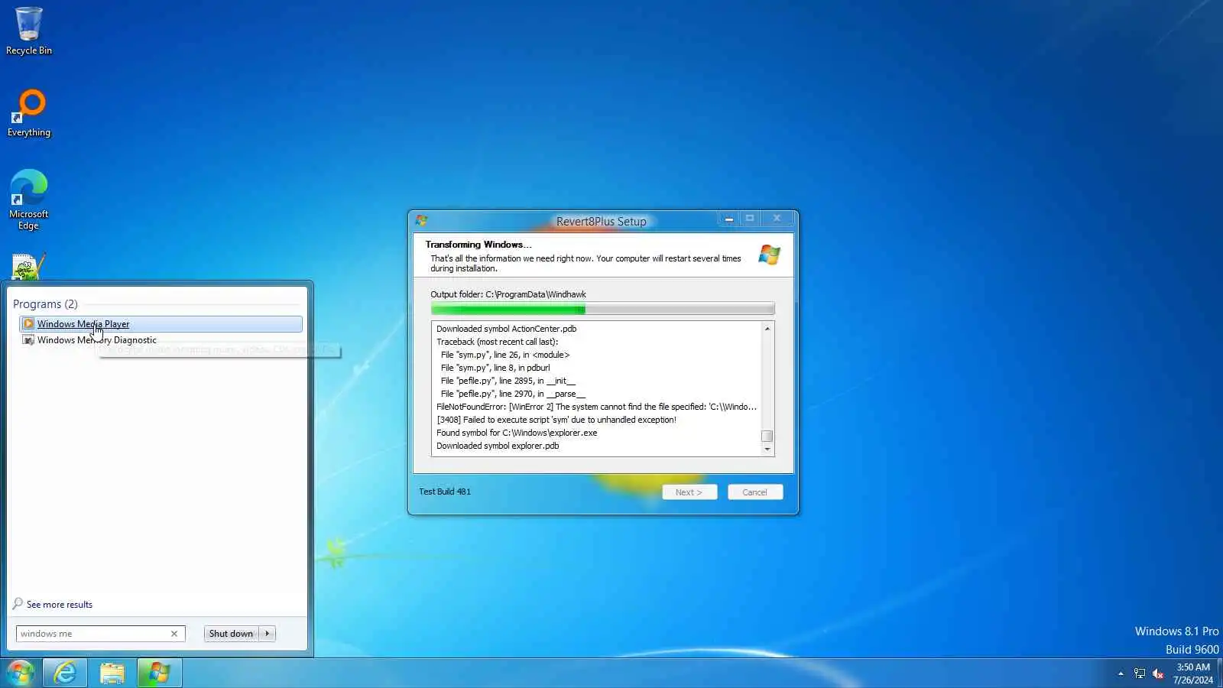
Task: Select log line "Downloaded symbol ActionCenter.pdb"
Action: pyautogui.click(x=506, y=329)
